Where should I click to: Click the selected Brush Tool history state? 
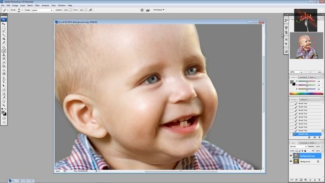(307, 134)
